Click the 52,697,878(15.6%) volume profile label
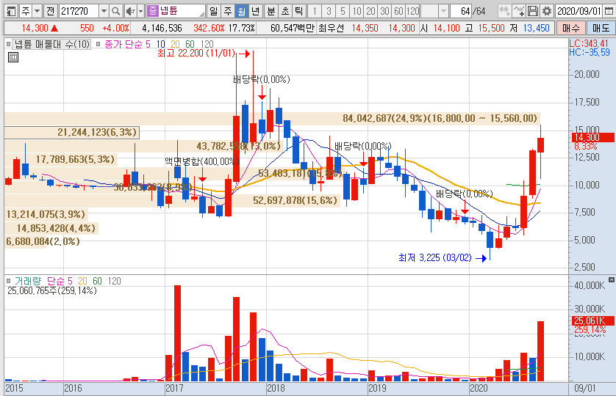Viewport: 616px width, 396px height. pos(295,200)
